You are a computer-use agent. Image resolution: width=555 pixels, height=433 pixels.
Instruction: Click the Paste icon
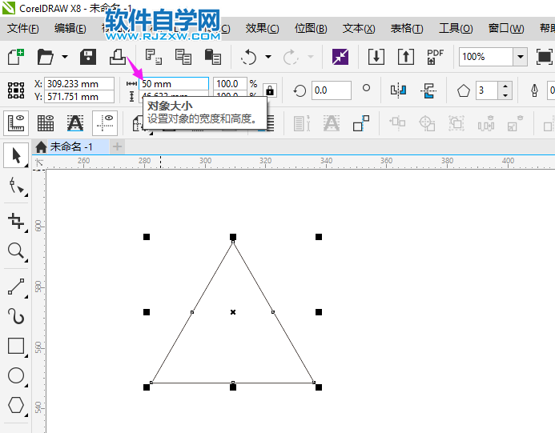(x=213, y=57)
